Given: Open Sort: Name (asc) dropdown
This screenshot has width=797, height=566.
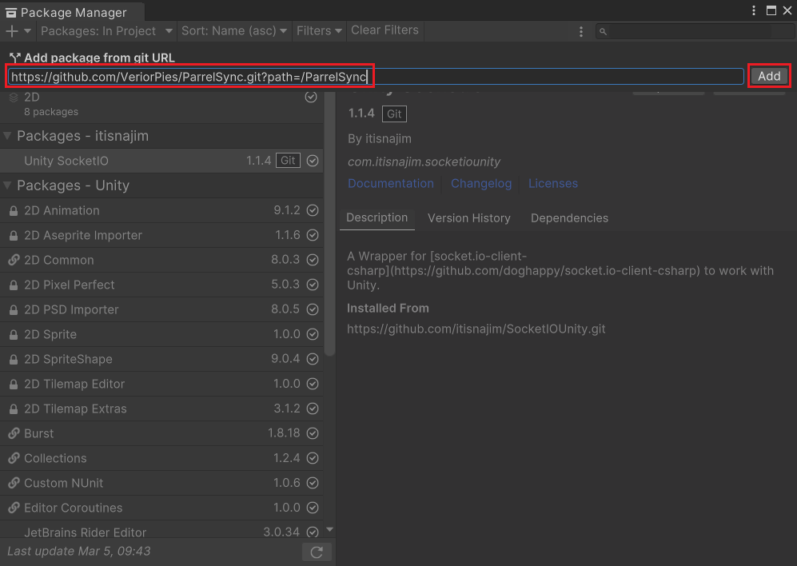Looking at the screenshot, I should coord(233,31).
